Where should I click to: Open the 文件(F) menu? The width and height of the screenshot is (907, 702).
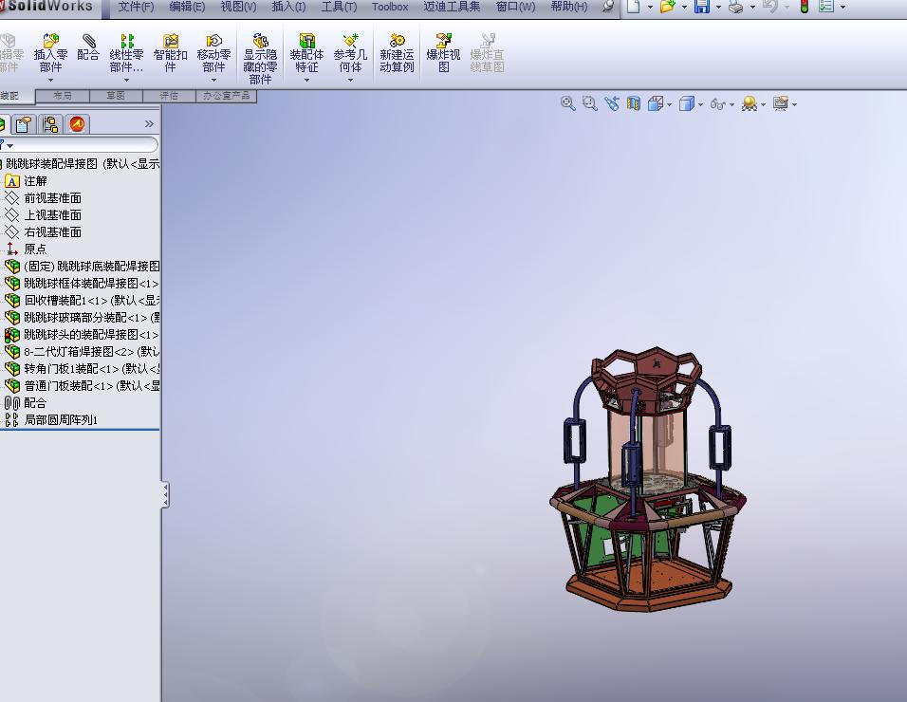[x=136, y=7]
